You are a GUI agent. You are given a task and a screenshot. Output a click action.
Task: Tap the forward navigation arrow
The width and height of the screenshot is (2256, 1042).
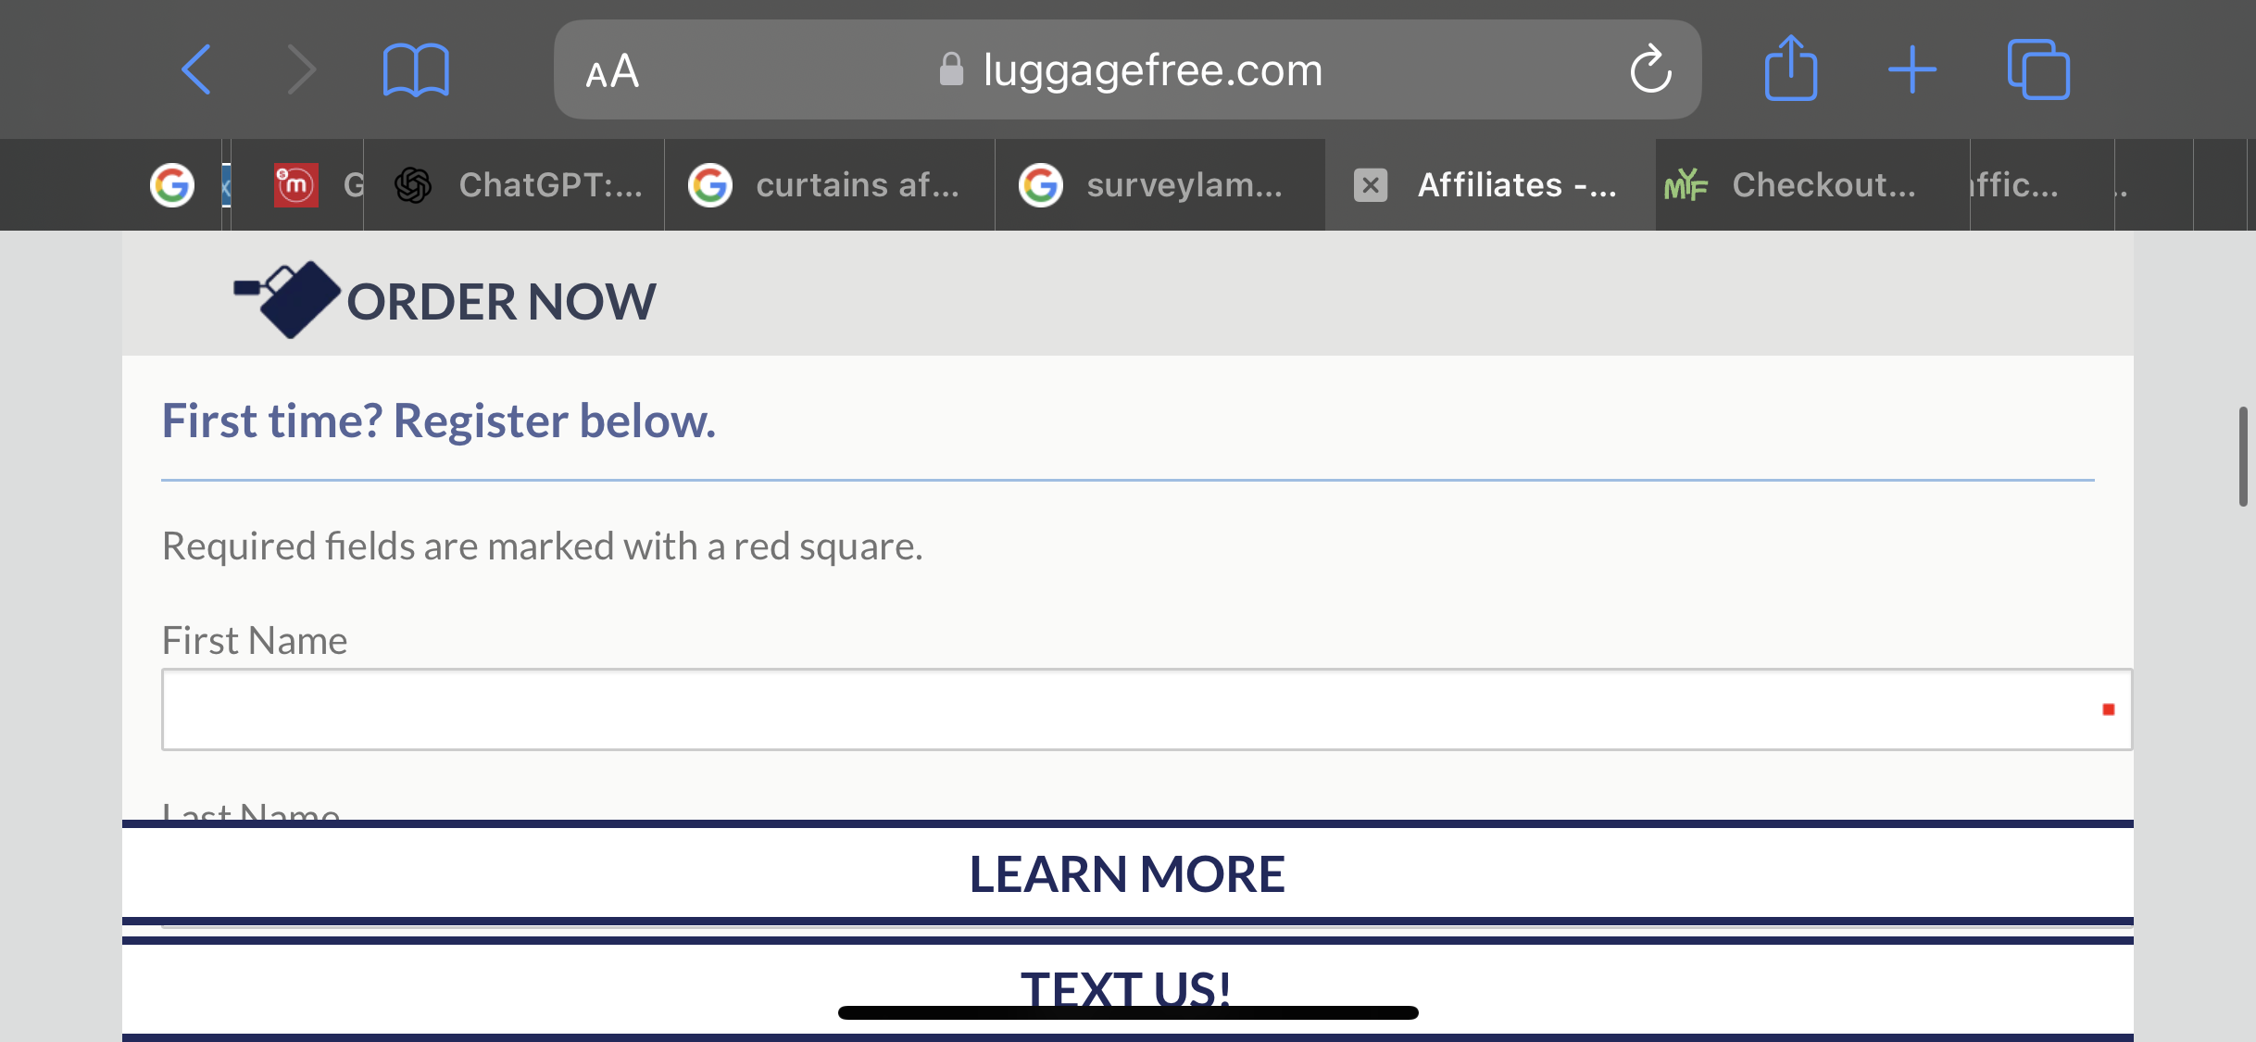(301, 69)
